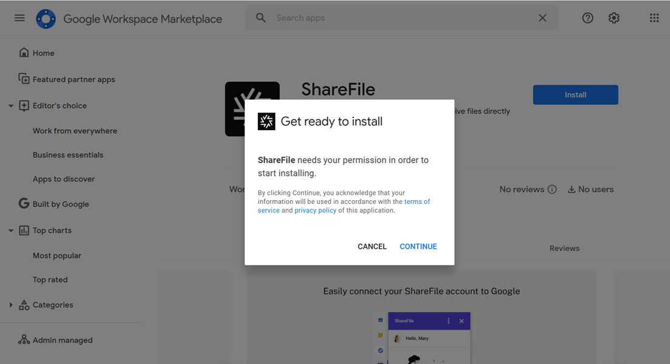The image size is (670, 364).
Task: Expand the Categories section arrow
Action: pos(11,304)
